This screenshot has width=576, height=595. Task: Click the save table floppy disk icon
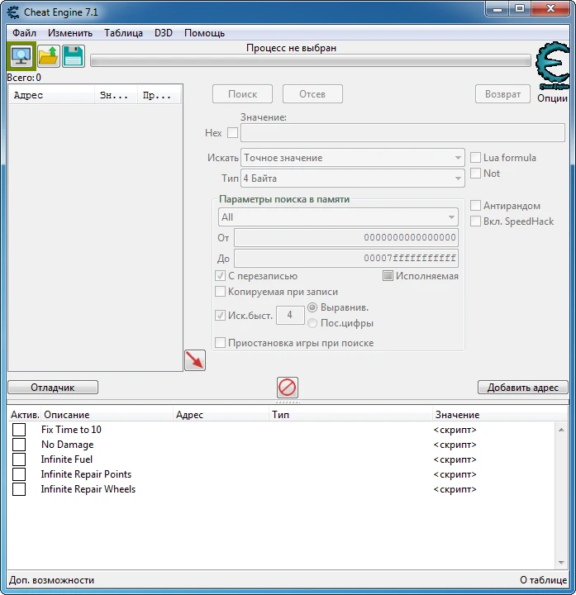point(74,56)
